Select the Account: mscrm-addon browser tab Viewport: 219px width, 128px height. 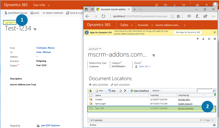[113, 9]
